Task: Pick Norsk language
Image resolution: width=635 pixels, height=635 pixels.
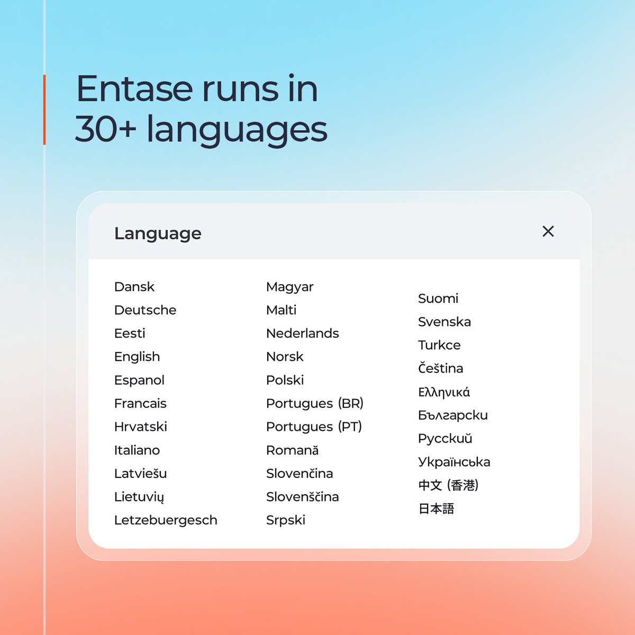Action: point(285,357)
